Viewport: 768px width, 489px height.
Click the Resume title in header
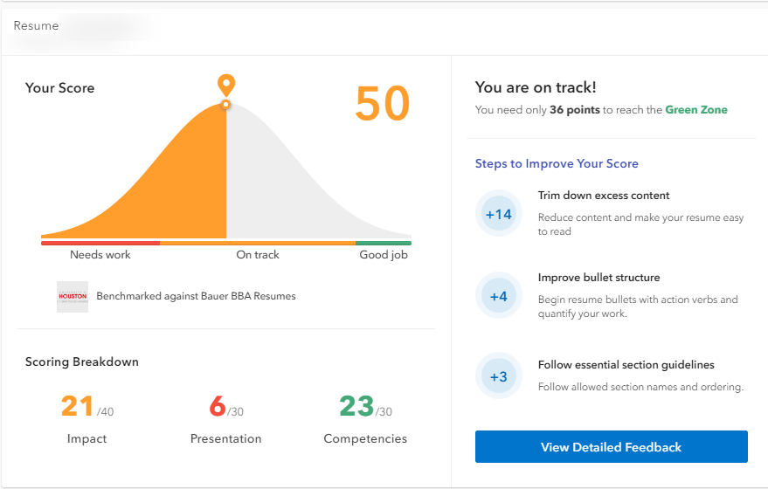[x=36, y=25]
